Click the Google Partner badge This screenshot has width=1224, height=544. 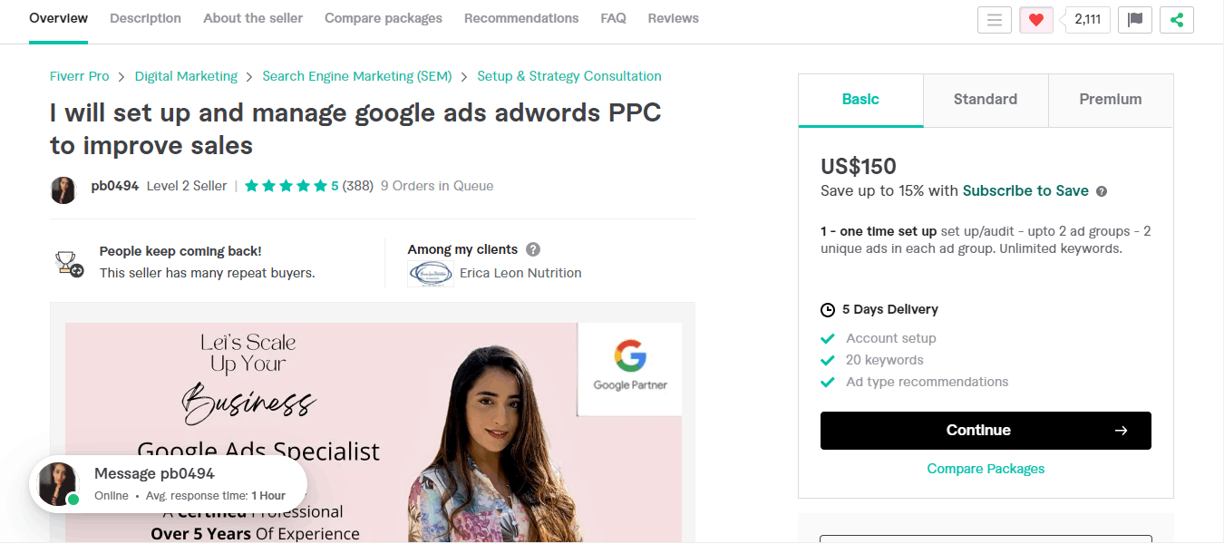(630, 365)
